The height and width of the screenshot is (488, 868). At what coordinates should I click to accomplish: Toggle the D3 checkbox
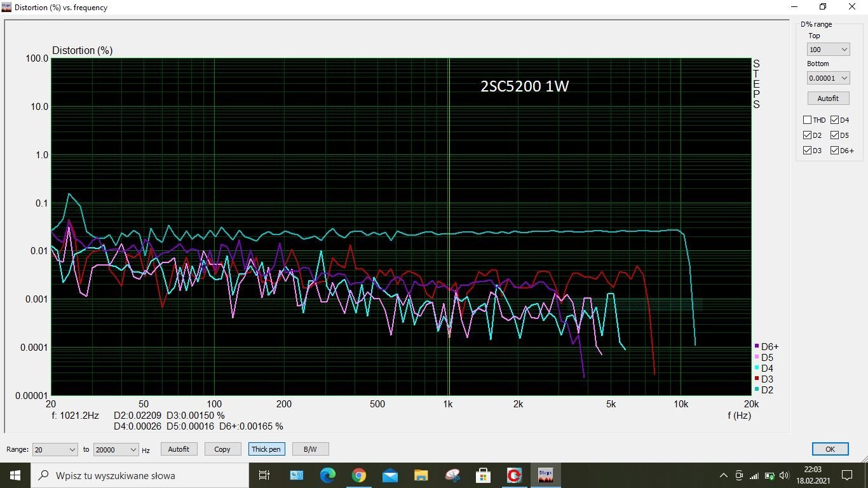point(807,151)
